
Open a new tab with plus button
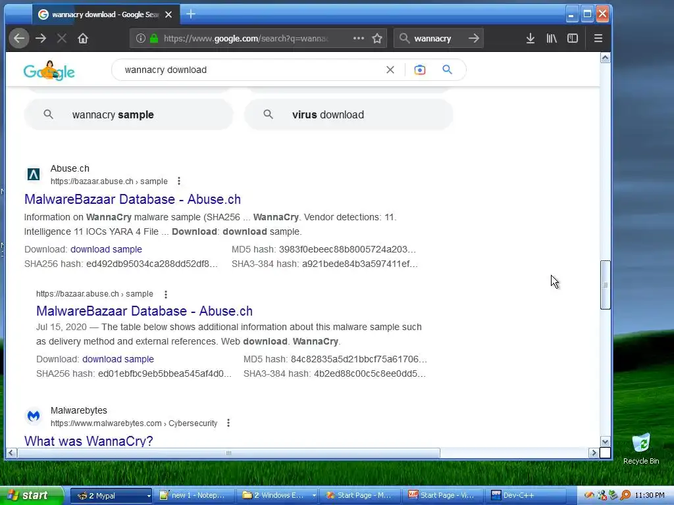click(191, 14)
